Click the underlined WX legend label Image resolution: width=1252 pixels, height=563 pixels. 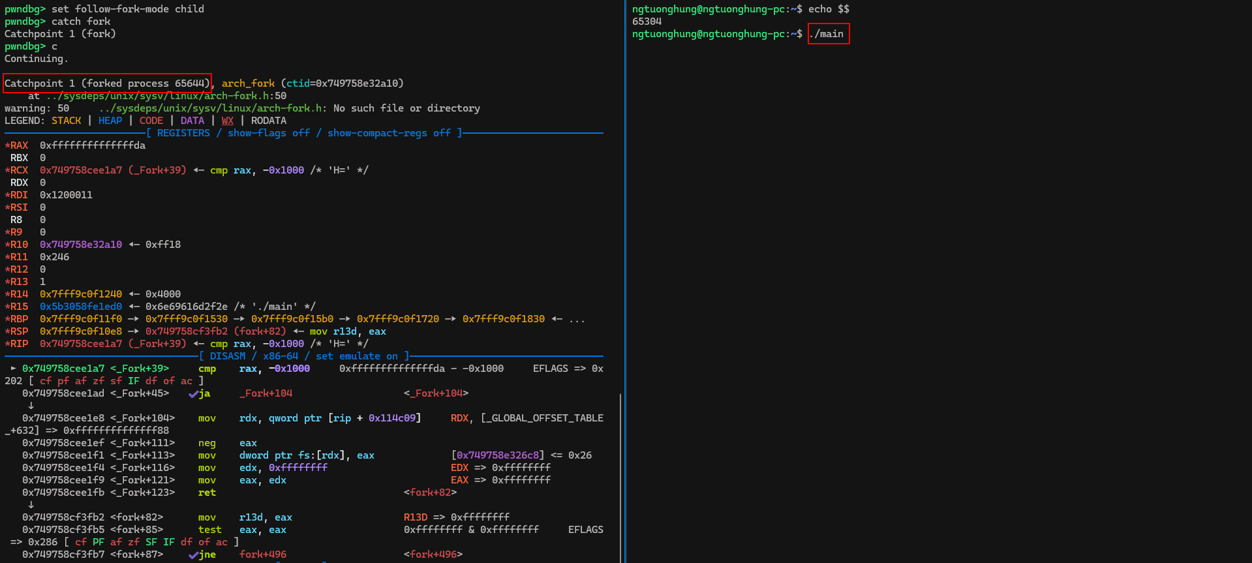tap(227, 121)
